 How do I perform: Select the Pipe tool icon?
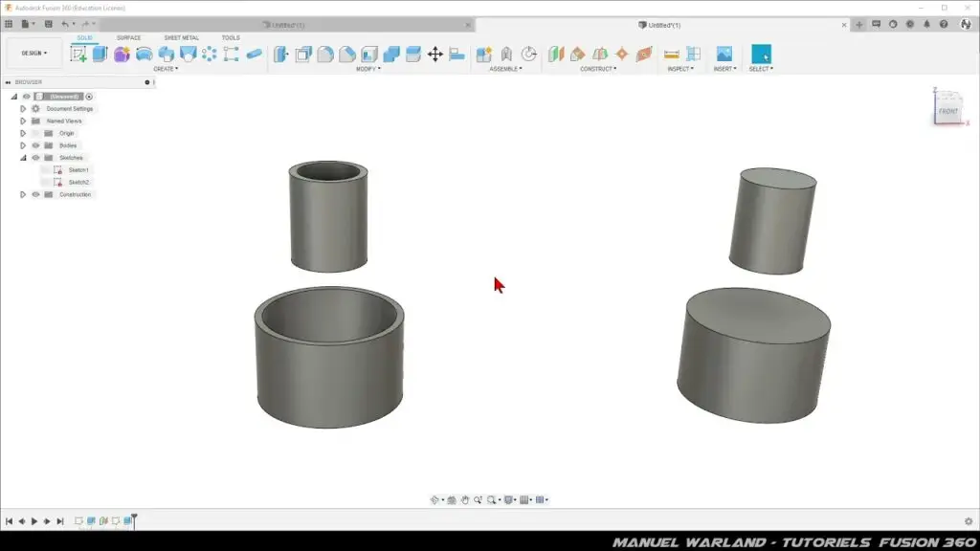[x=254, y=54]
